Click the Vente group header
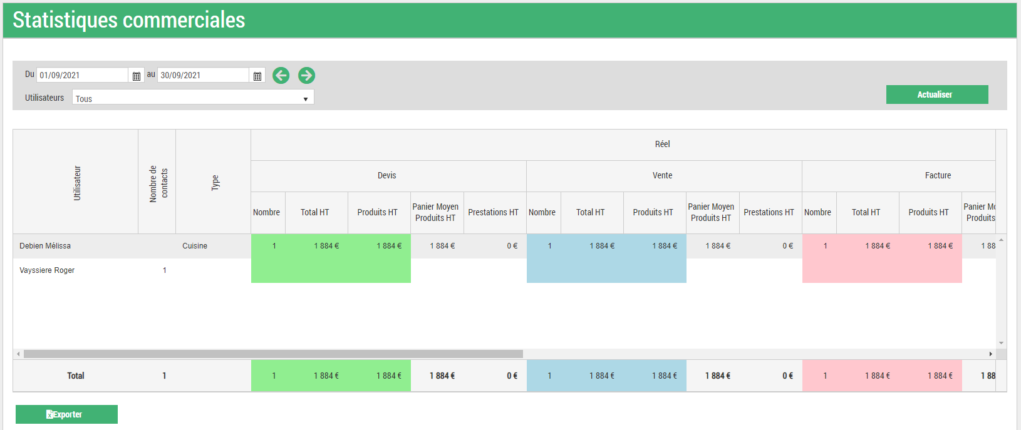The image size is (1021, 430). (x=663, y=176)
